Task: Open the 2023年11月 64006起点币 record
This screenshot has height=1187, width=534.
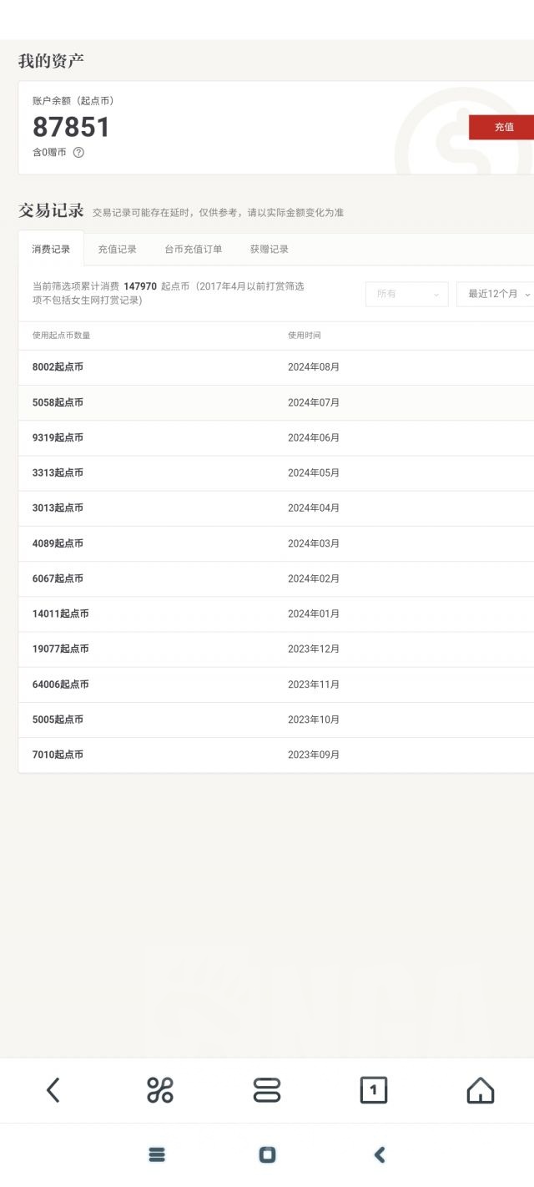Action: [275, 684]
